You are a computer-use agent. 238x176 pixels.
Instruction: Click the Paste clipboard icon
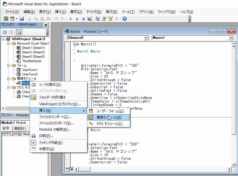coord(42,19)
